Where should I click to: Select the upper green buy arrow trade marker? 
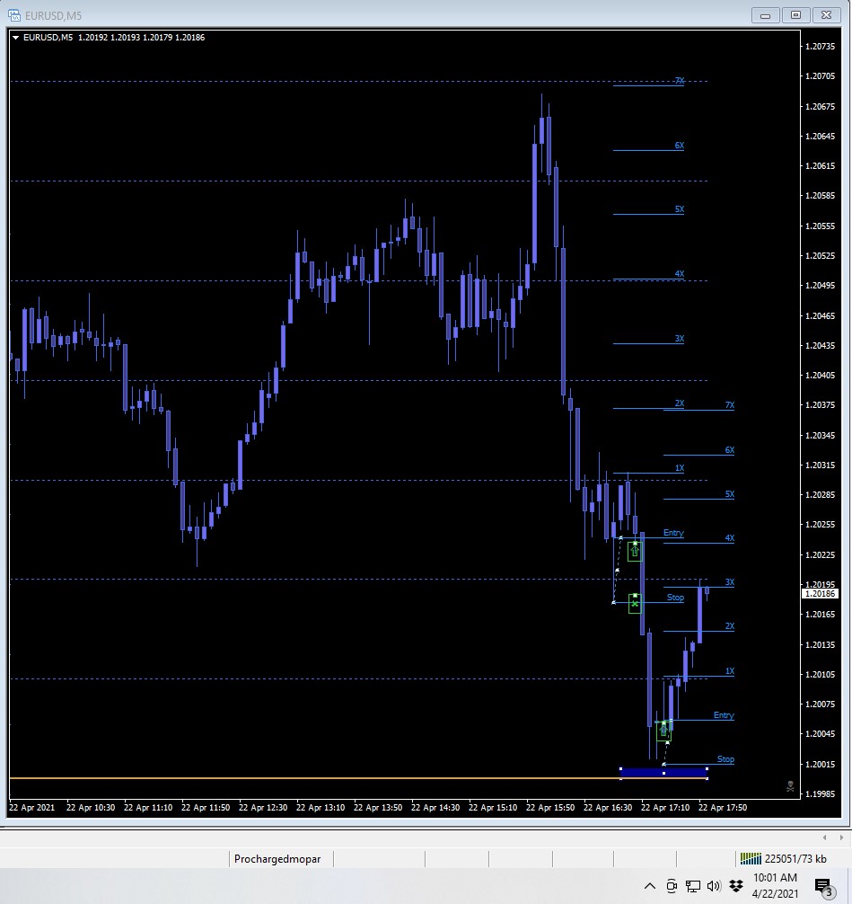pos(635,549)
